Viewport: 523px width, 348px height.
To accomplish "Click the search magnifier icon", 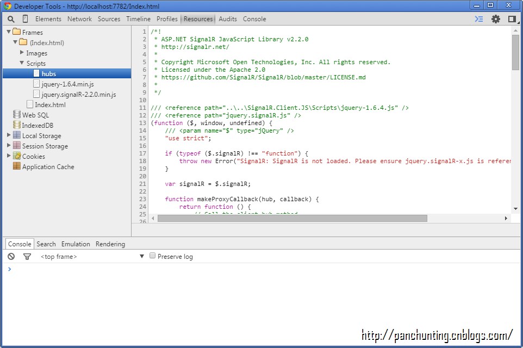I will coord(11,20).
